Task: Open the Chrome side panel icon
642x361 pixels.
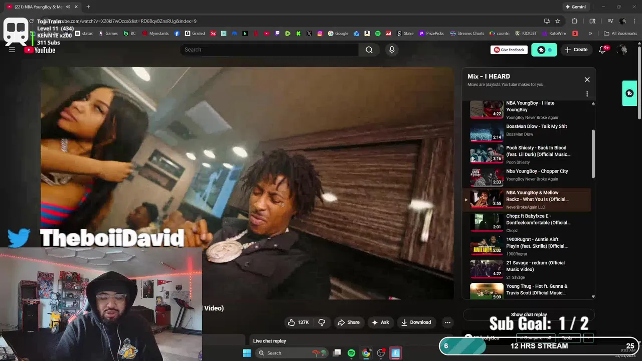Action: click(592, 21)
